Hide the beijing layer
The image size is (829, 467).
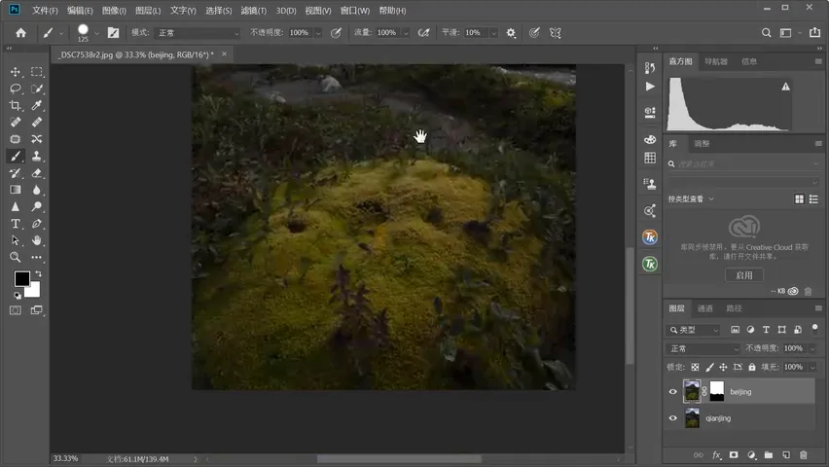(x=672, y=392)
